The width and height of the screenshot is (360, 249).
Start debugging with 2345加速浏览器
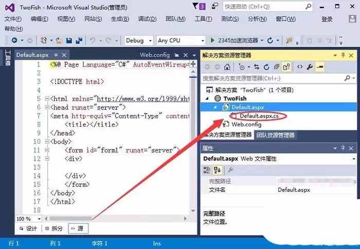[234, 41]
